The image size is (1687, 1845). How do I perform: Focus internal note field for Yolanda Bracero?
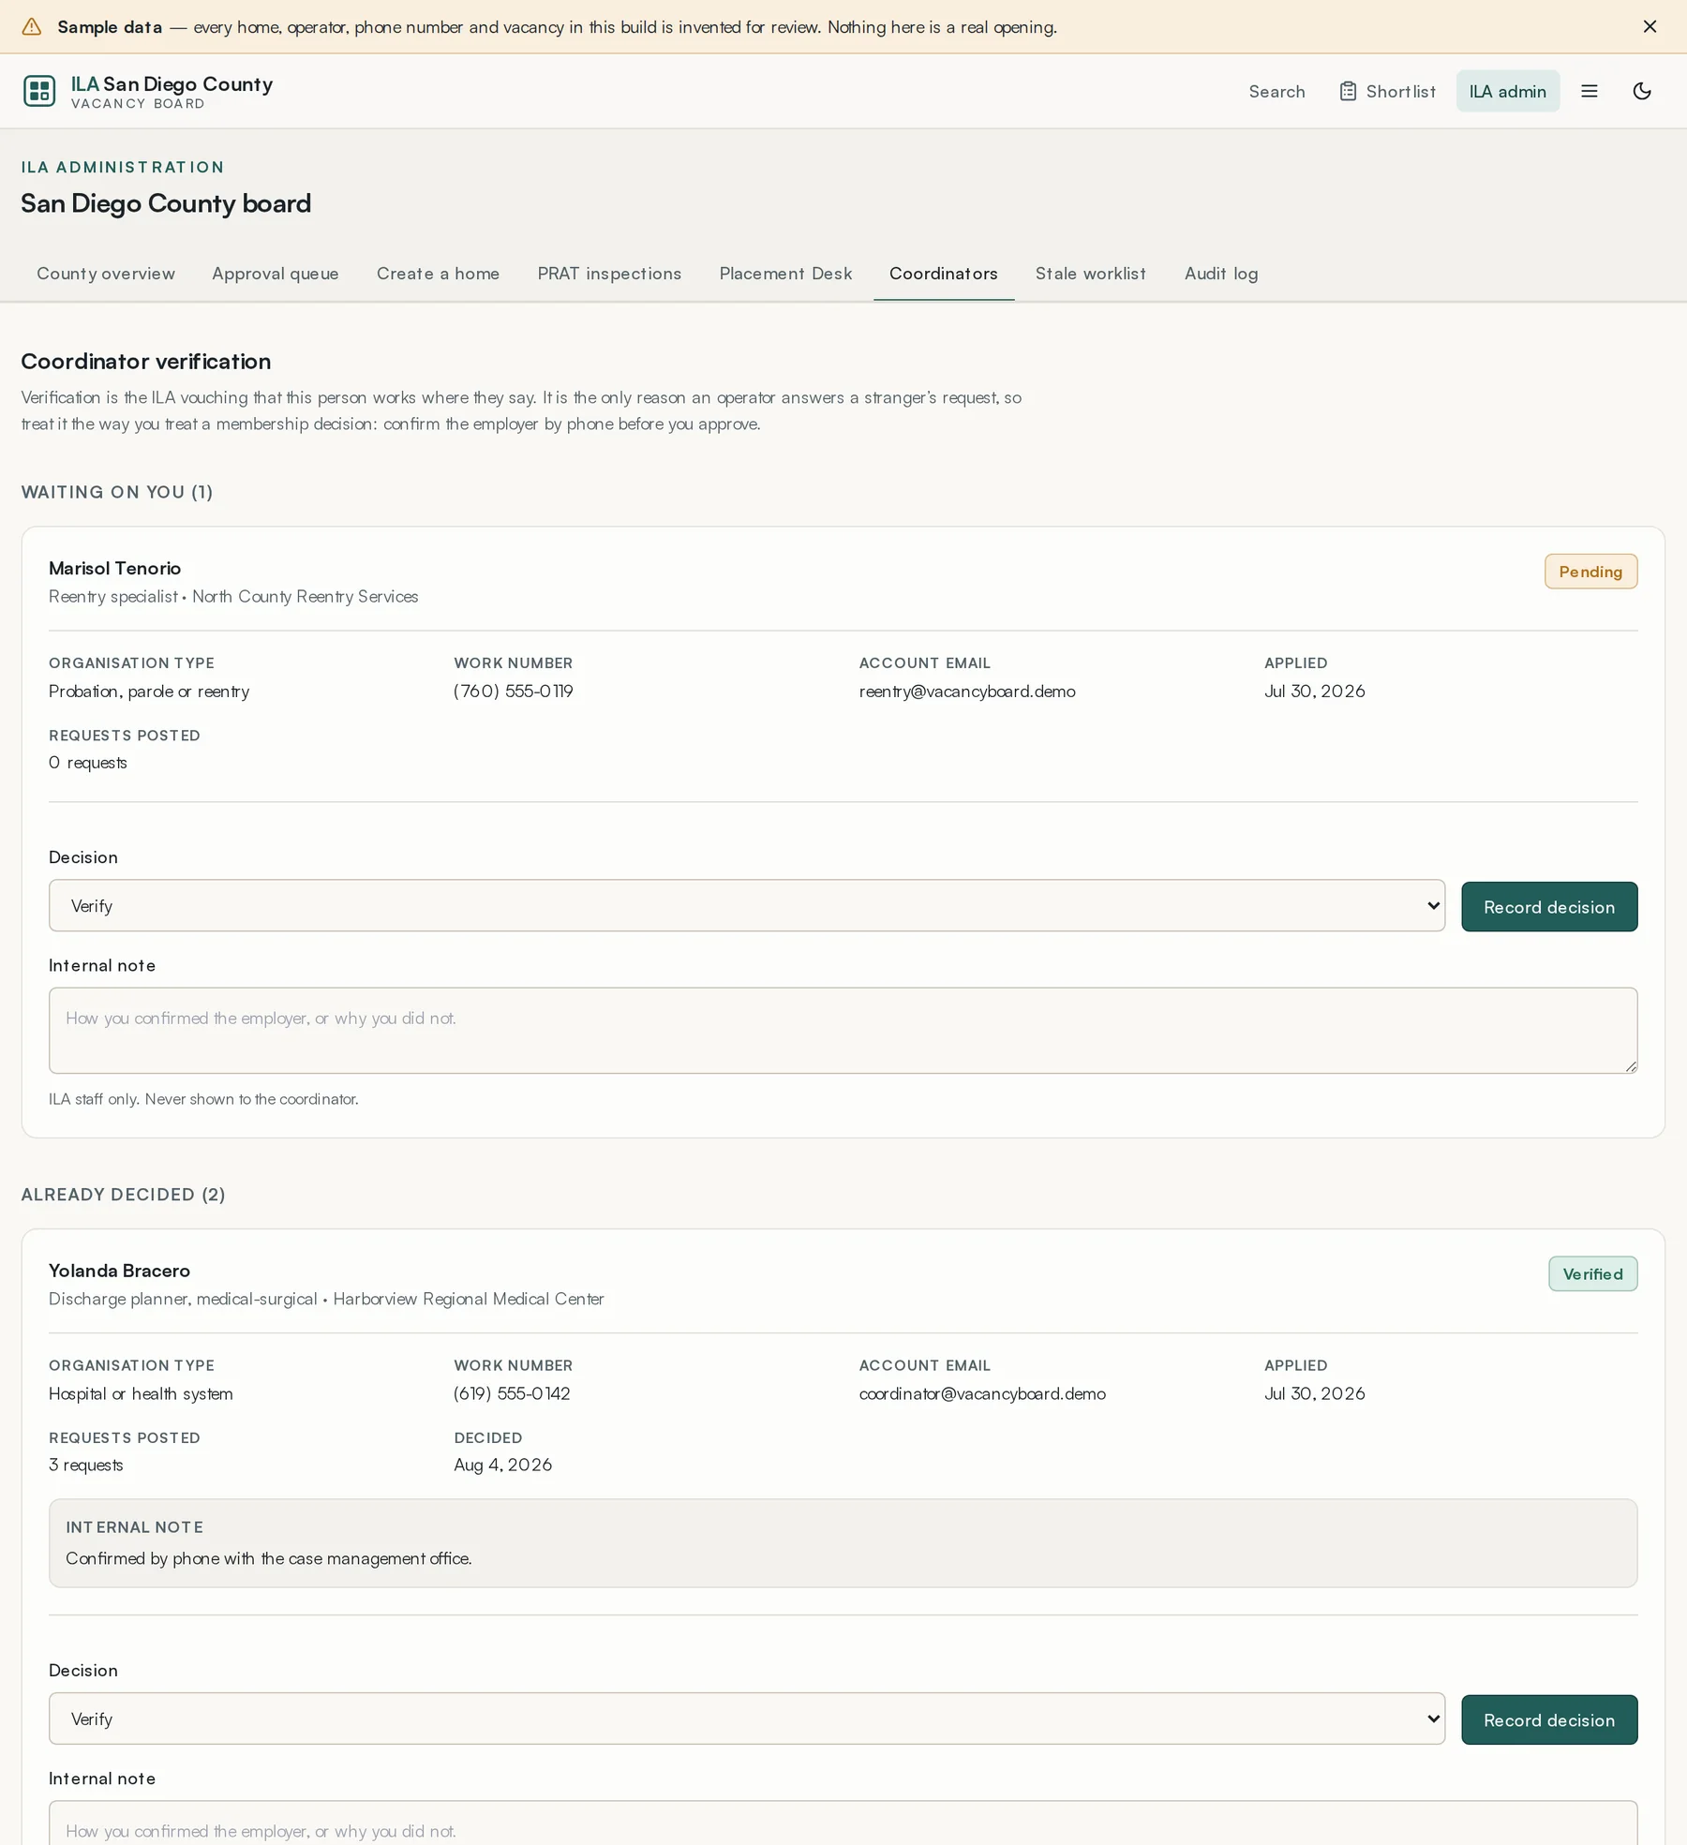[843, 1823]
